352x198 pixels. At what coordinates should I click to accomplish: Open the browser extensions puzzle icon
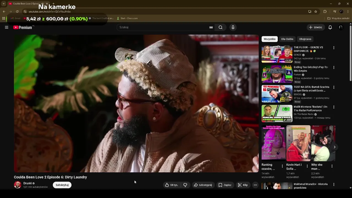coord(325,12)
